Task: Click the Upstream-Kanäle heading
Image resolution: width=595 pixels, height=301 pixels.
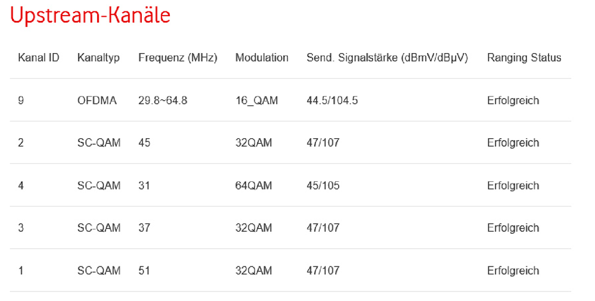Action: [91, 16]
